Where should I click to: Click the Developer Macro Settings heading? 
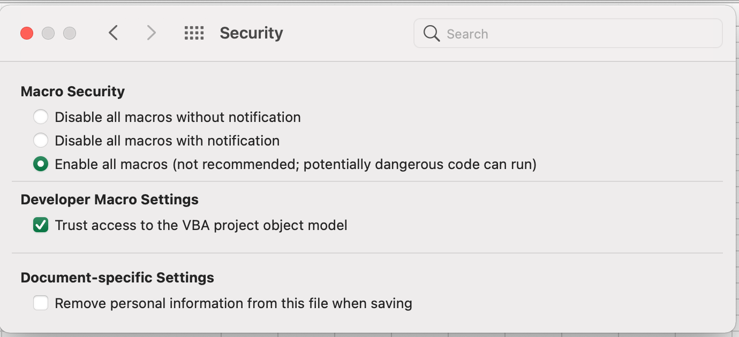110,200
